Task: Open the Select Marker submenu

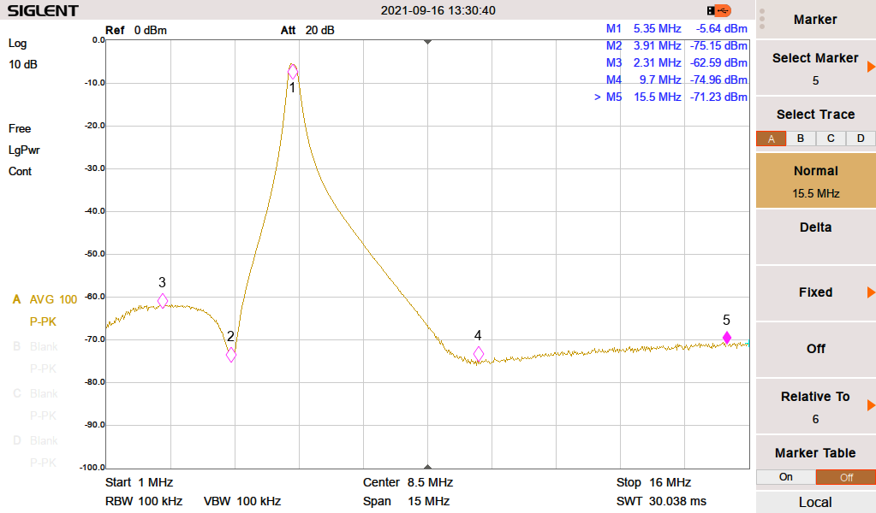Action: click(816, 68)
